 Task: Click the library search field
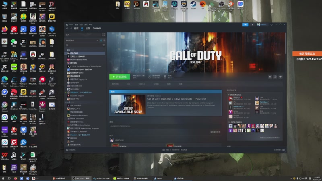(84, 45)
